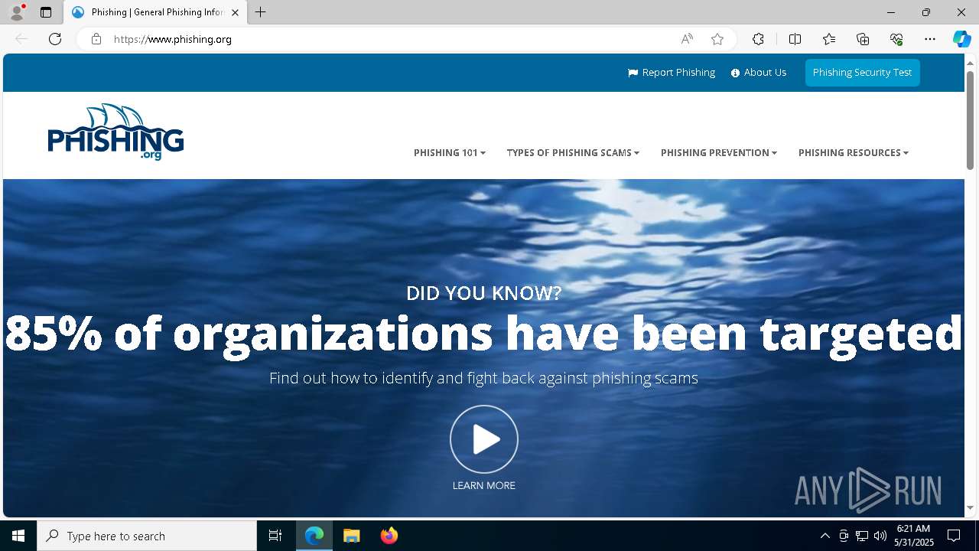Click the page vertical scrollbar thumb
This screenshot has height=551, width=979.
tap(970, 120)
